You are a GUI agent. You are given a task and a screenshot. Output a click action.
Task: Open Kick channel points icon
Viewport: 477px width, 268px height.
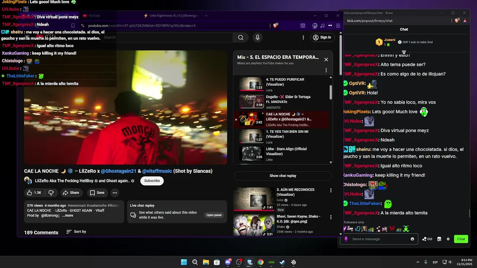(427, 239)
